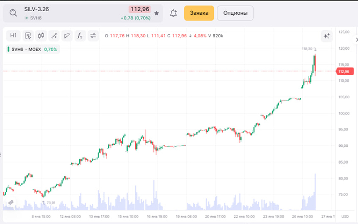Open the line drawing tools icon
The width and height of the screenshot is (358, 224).
tap(54, 36)
